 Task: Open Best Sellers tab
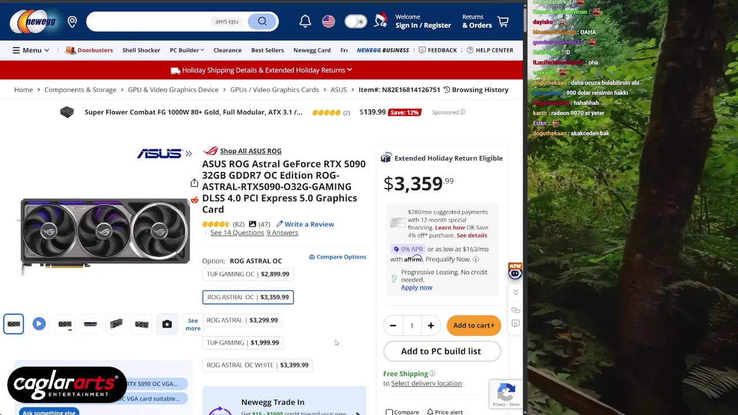(268, 50)
